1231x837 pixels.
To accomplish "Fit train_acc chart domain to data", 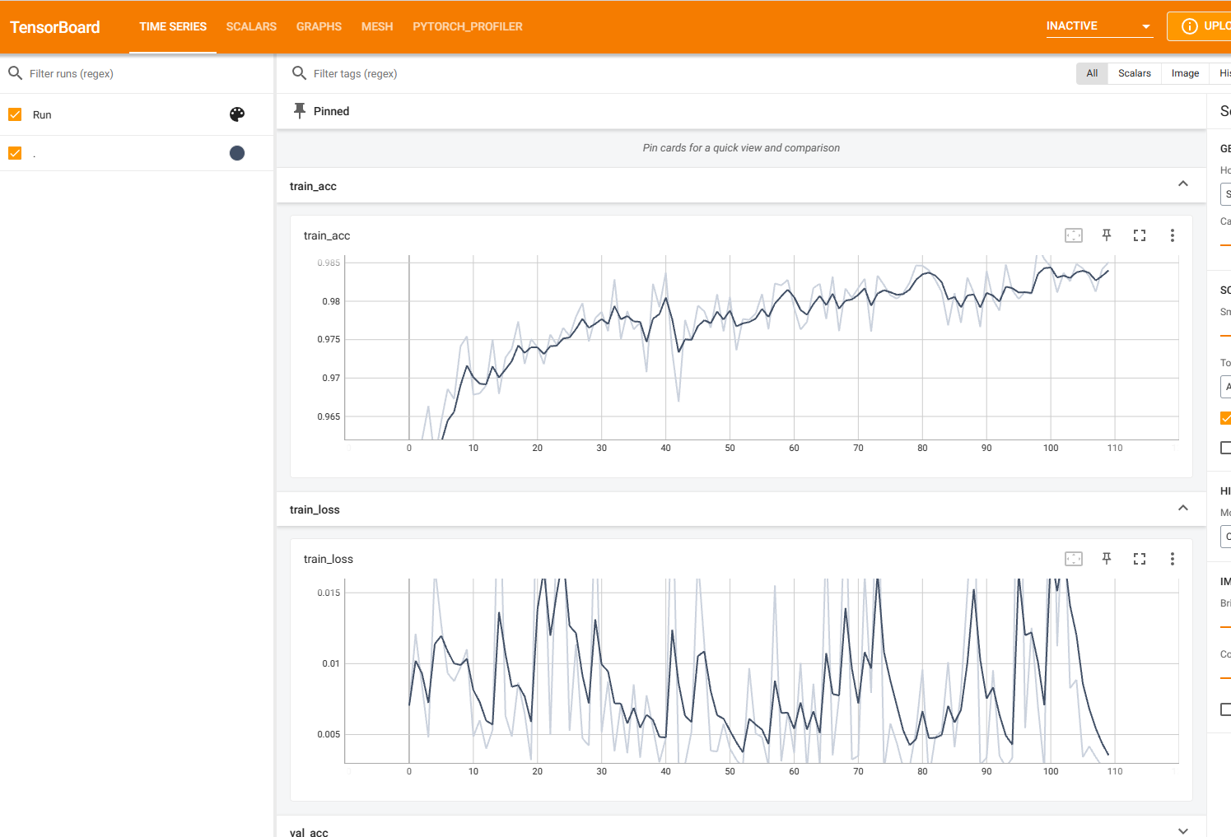I will (x=1074, y=235).
